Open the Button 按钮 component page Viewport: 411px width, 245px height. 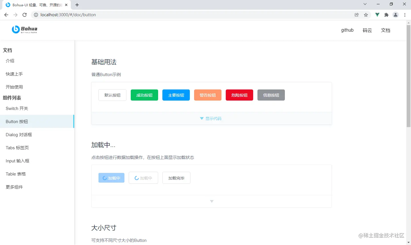[x=37, y=121]
